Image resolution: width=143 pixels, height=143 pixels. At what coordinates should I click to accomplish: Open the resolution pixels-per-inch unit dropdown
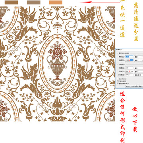click(139, 75)
